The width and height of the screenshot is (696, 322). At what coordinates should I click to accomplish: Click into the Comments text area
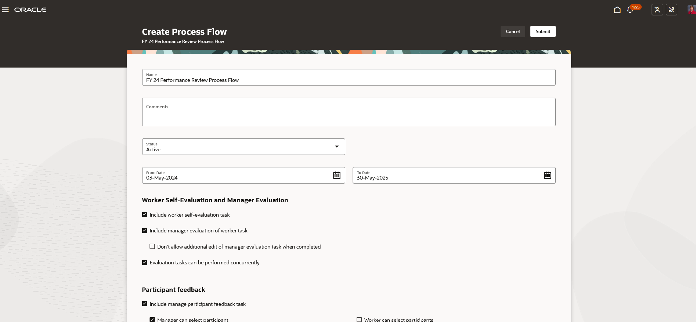click(x=349, y=112)
